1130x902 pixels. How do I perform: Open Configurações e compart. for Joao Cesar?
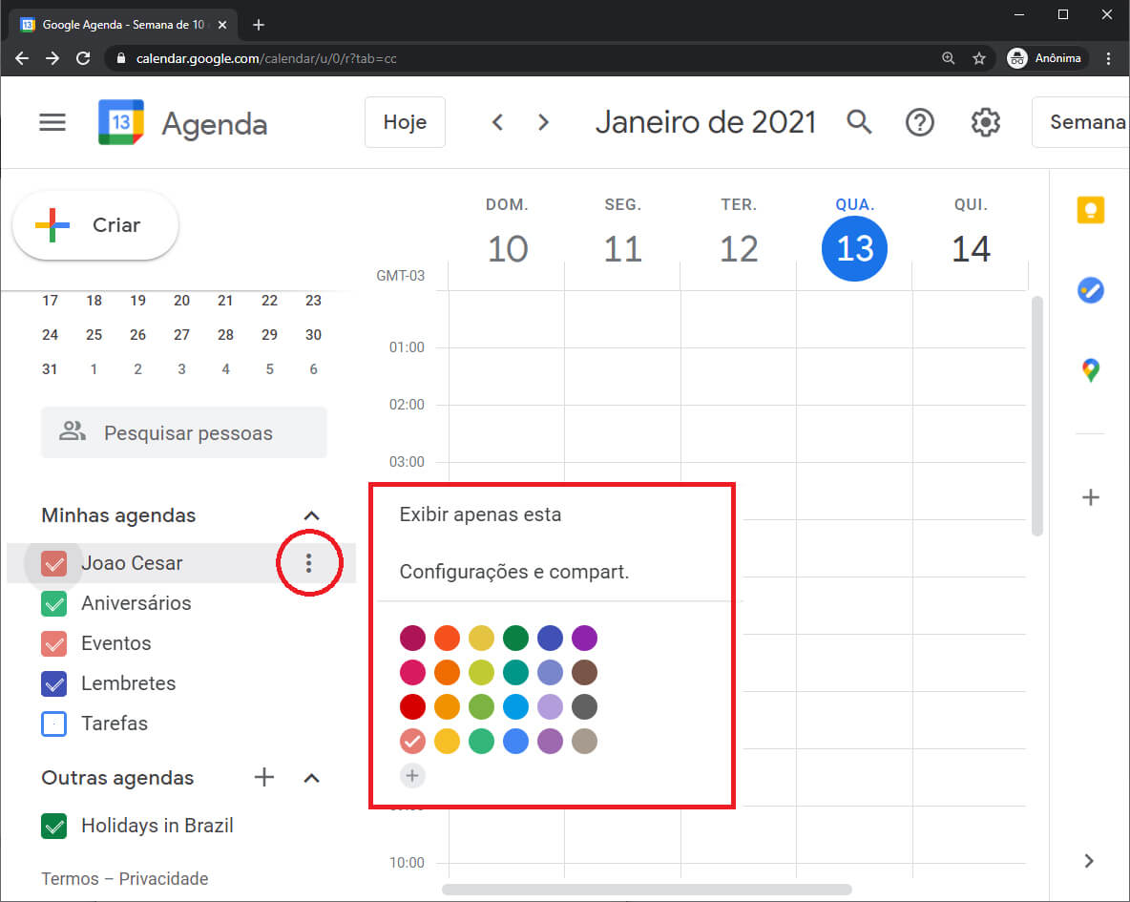pos(514,572)
